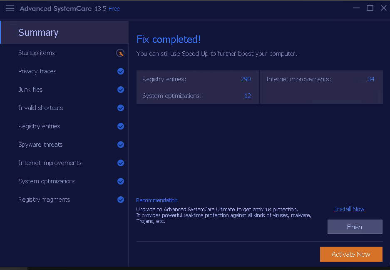
Task: Click the Registry entries checkmark icon
Action: point(121,126)
